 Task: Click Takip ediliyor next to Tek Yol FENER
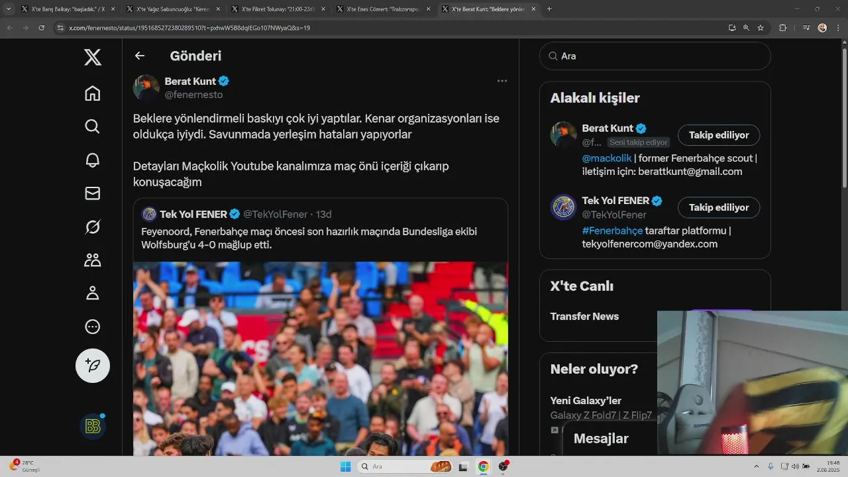coord(719,207)
